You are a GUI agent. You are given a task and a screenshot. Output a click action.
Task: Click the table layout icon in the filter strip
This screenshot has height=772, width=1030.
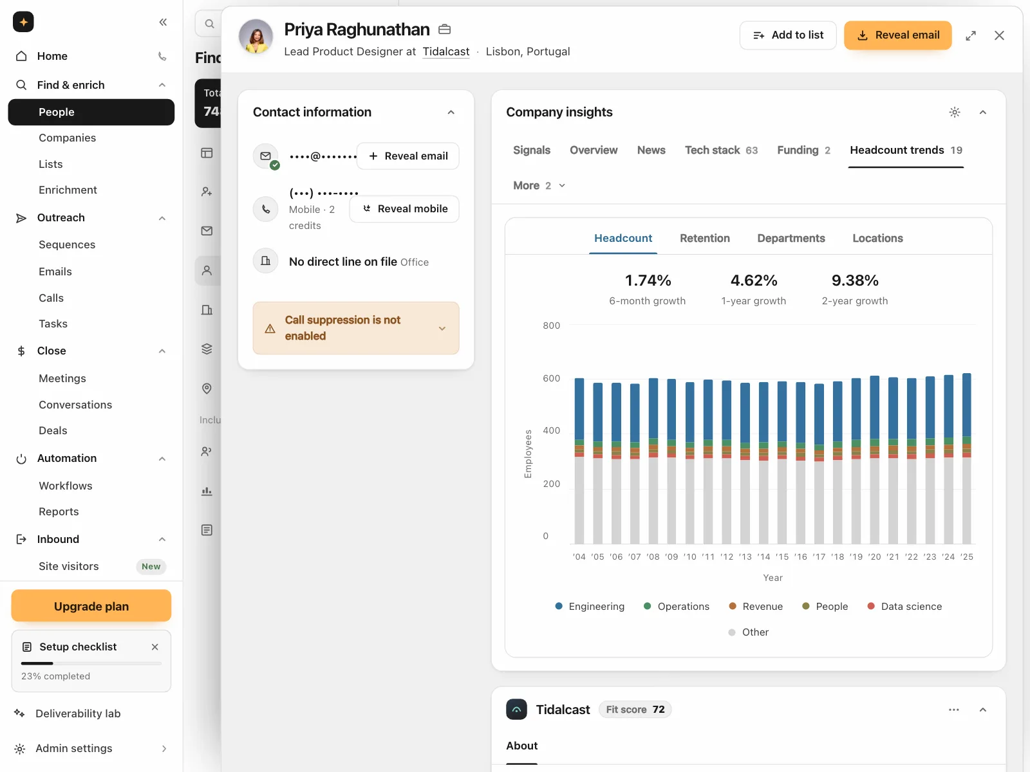click(x=207, y=153)
